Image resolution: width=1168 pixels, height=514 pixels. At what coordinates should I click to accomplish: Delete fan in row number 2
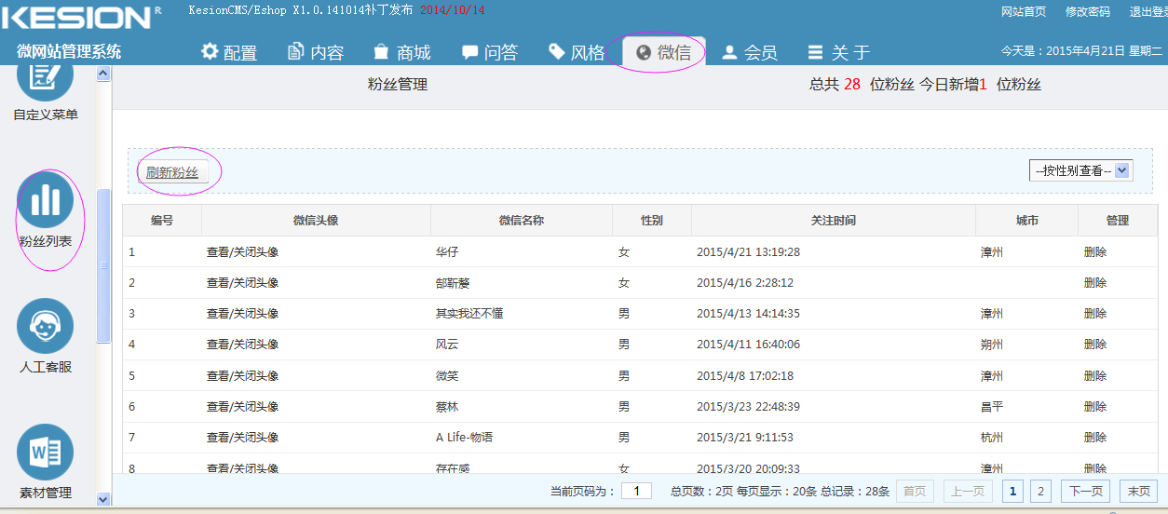1095,282
